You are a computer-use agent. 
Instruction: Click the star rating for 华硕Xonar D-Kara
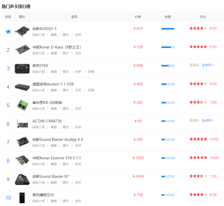coord(198,47)
